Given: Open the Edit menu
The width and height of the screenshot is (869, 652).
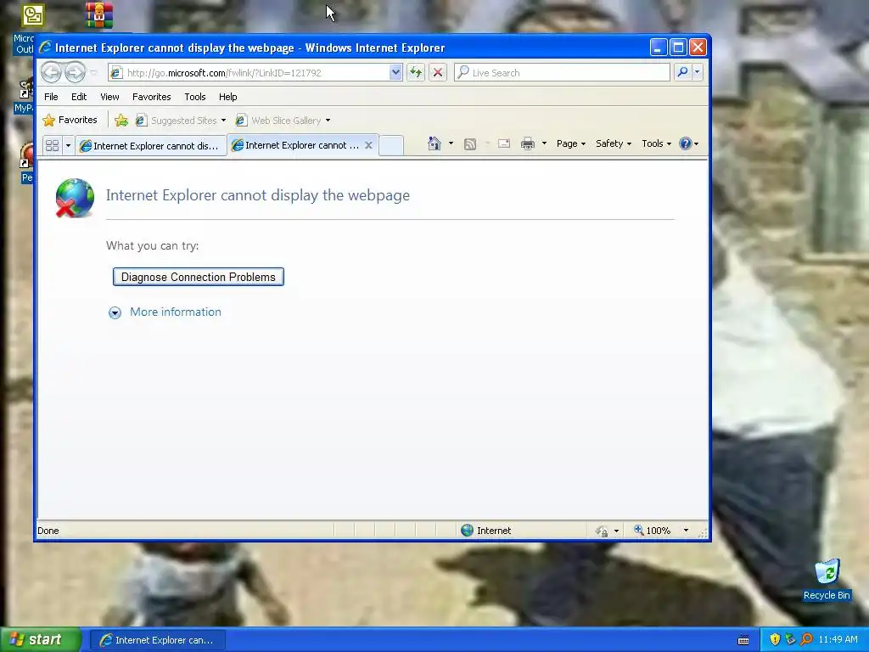Looking at the screenshot, I should click(x=79, y=97).
